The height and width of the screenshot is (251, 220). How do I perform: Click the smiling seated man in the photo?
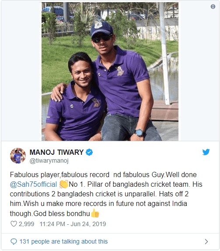click(75, 98)
